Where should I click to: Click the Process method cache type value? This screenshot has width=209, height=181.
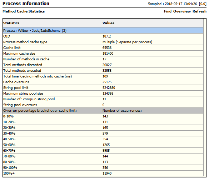coord(127,42)
